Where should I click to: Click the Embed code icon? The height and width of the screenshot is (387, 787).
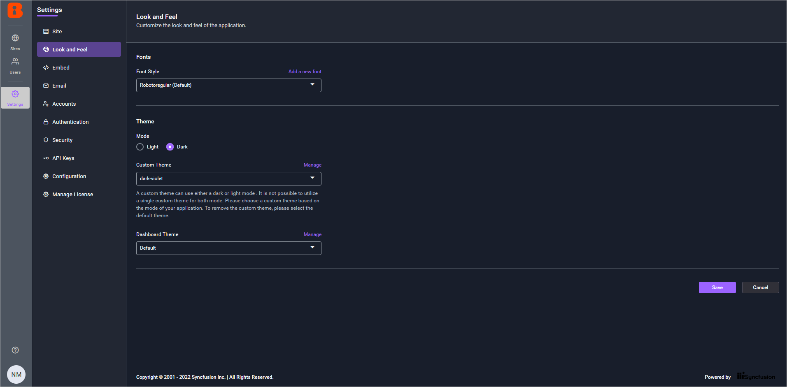click(x=46, y=68)
